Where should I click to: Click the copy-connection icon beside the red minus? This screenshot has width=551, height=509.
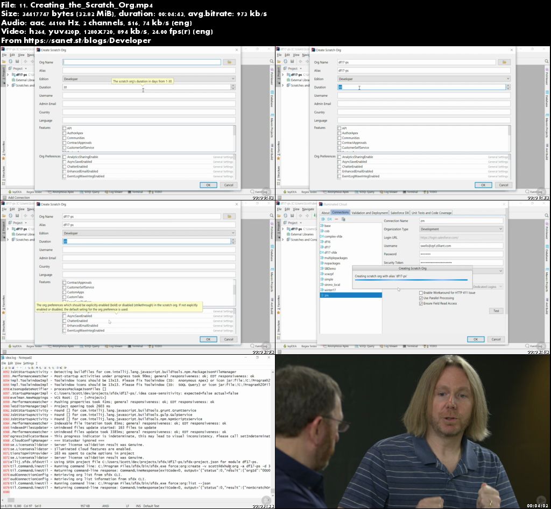pos(343,219)
